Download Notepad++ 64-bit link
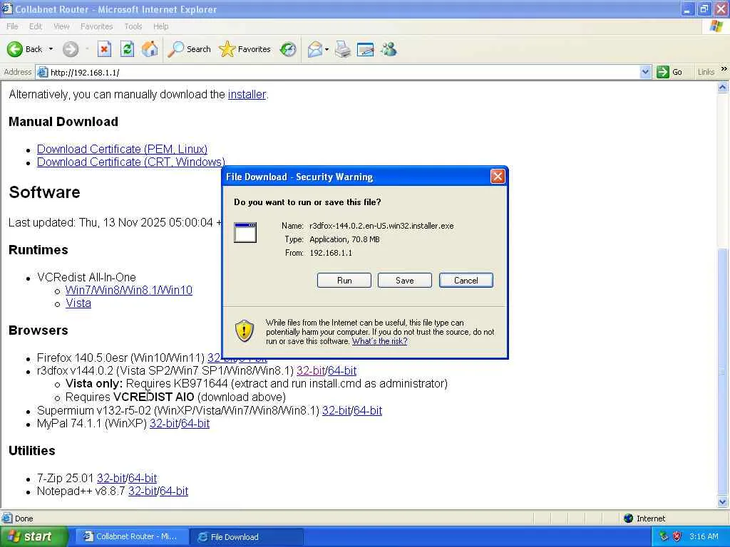 [x=174, y=491]
